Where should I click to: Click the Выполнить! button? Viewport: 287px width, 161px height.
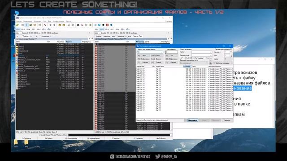click(193, 120)
